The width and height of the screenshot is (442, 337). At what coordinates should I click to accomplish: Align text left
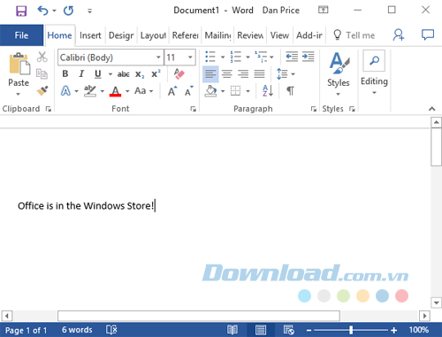[x=210, y=73]
